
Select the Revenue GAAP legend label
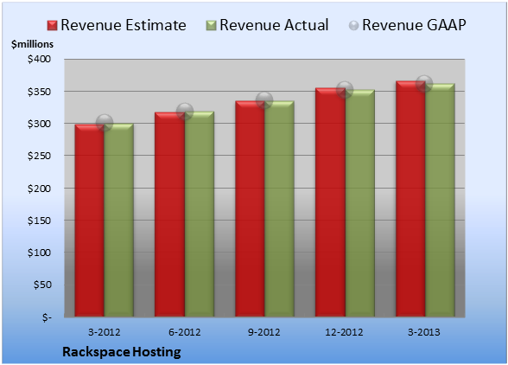[414, 25]
